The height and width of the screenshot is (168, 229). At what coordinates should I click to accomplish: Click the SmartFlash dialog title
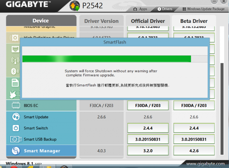(115, 42)
